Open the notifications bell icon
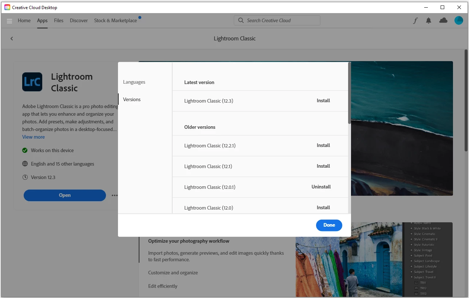Viewport: 469px width, 298px height. point(429,21)
